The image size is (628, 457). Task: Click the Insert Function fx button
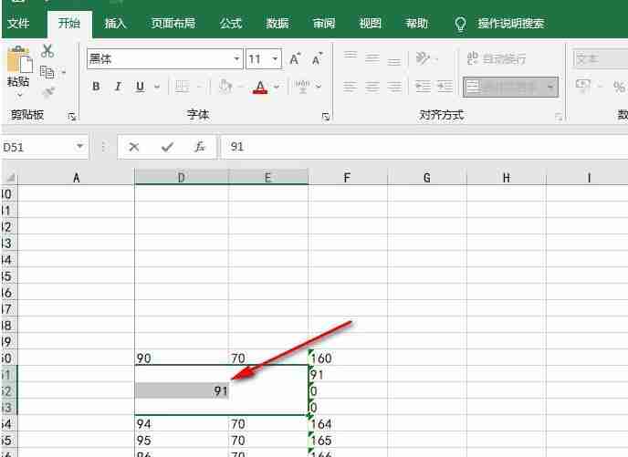tap(200, 147)
